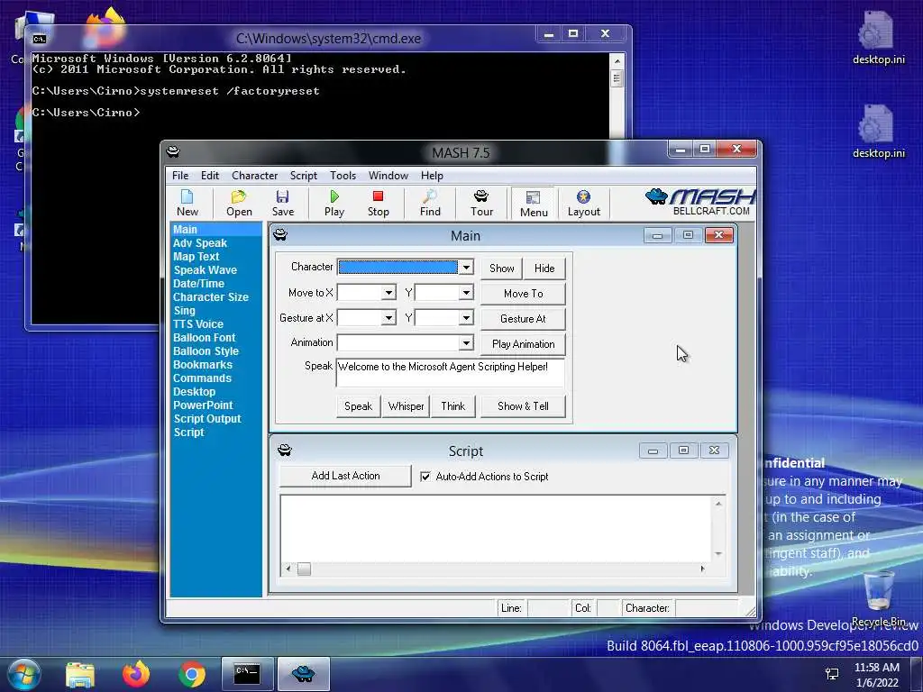
Task: Toggle the Menu toolbar button
Action: pos(534,204)
